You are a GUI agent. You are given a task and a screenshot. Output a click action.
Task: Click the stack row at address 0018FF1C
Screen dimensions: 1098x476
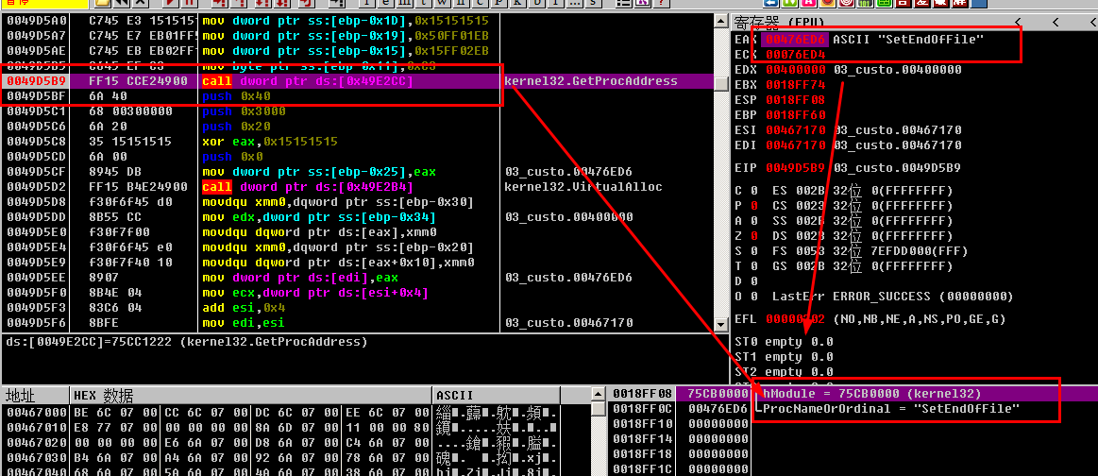click(x=851, y=468)
